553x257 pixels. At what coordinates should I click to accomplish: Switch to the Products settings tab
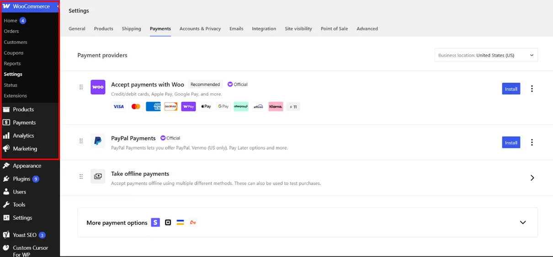pos(104,28)
